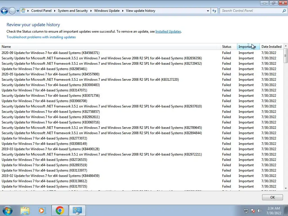Select the KB2656356 security update row

click(141, 58)
